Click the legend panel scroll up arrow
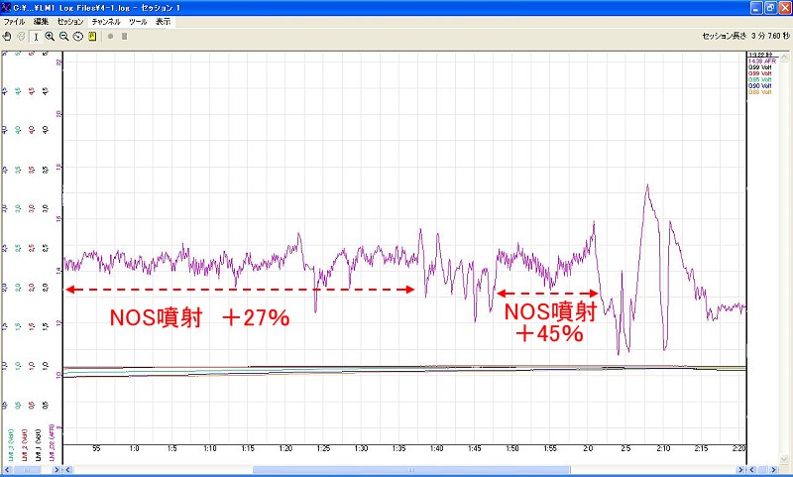The height and width of the screenshot is (477, 793). pos(784,57)
